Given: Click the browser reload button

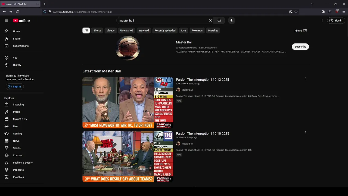Looking at the screenshot, I should point(17,12).
